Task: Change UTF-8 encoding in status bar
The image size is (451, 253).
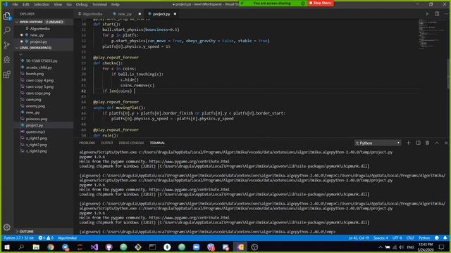Action: [x=397, y=238]
